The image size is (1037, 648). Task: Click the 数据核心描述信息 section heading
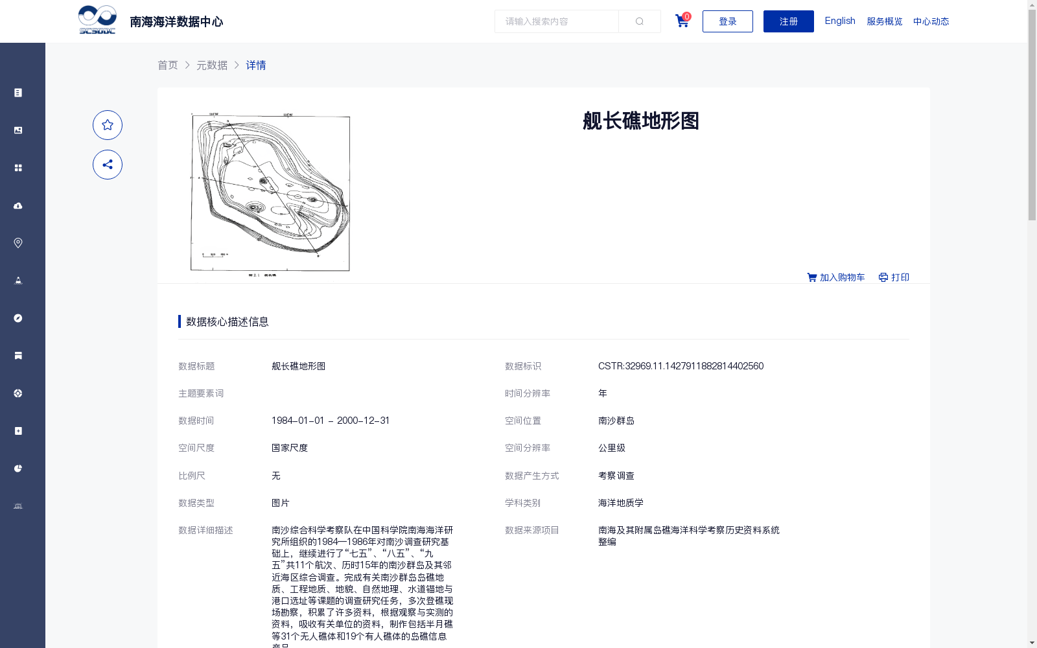point(227,321)
